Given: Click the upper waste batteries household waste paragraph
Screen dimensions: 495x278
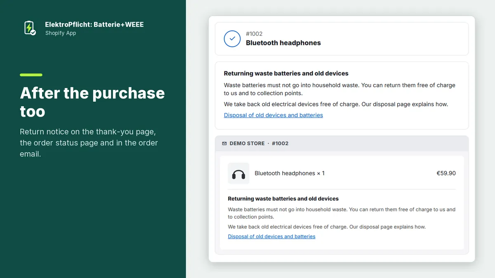Looking at the screenshot, I should point(339,89).
